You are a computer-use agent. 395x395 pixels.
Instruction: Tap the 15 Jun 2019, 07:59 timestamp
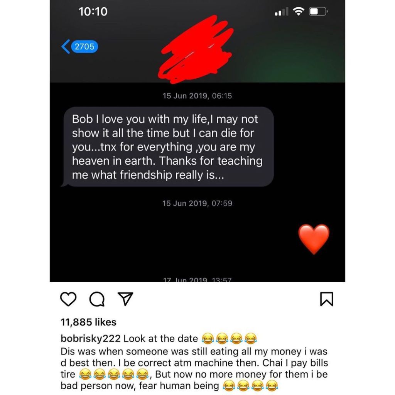pyautogui.click(x=197, y=203)
